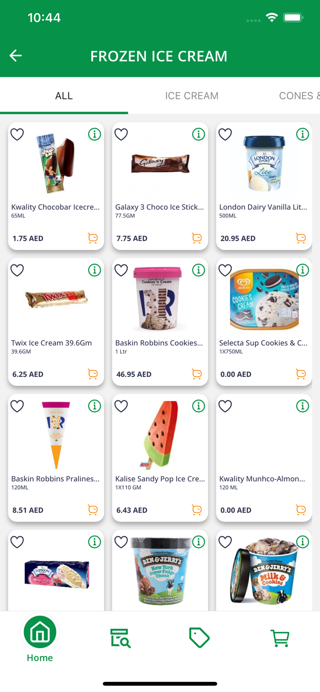Tap the add-to-cart icon on Baskin Robbins Cookies
This screenshot has height=692, width=320.
pos(197,374)
